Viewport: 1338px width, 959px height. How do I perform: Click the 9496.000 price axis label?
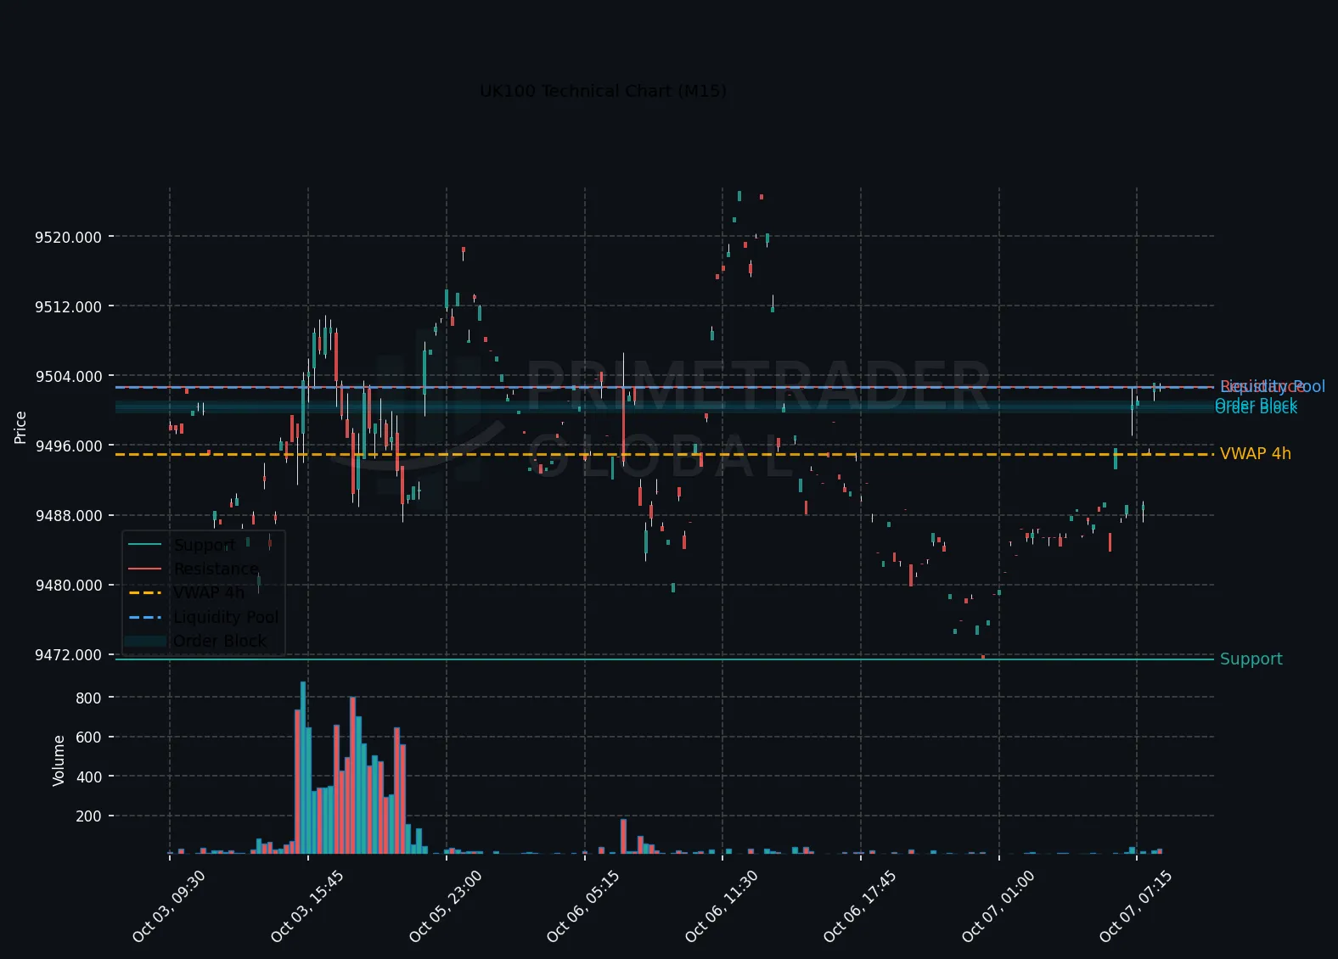tap(68, 446)
